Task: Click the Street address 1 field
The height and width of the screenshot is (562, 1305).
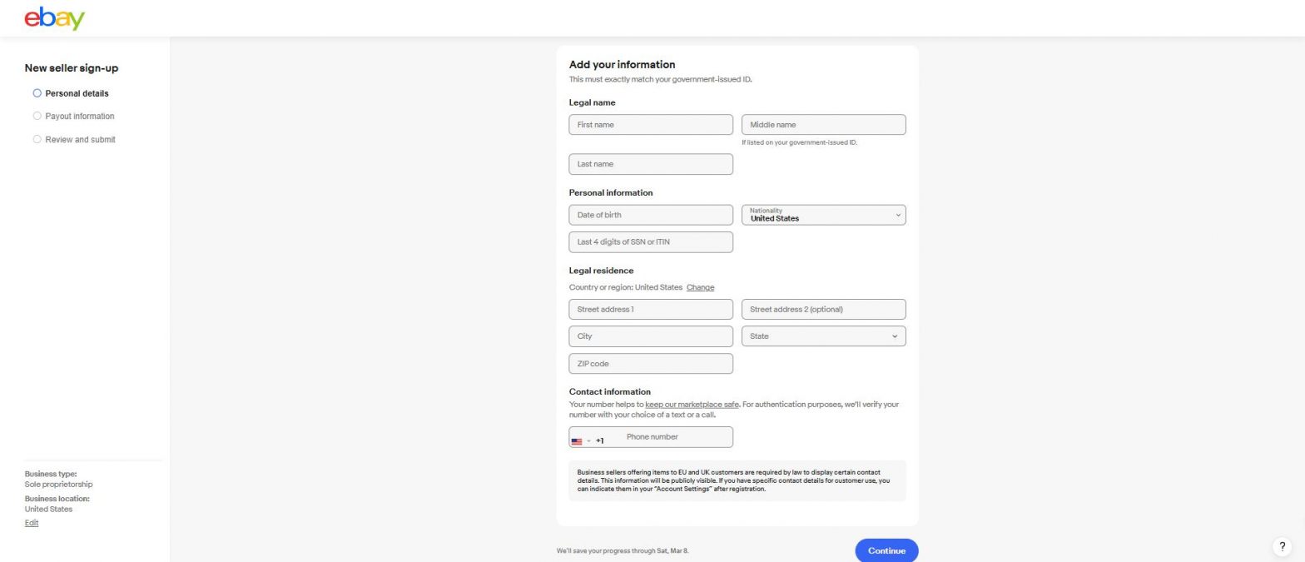Action: (x=650, y=309)
